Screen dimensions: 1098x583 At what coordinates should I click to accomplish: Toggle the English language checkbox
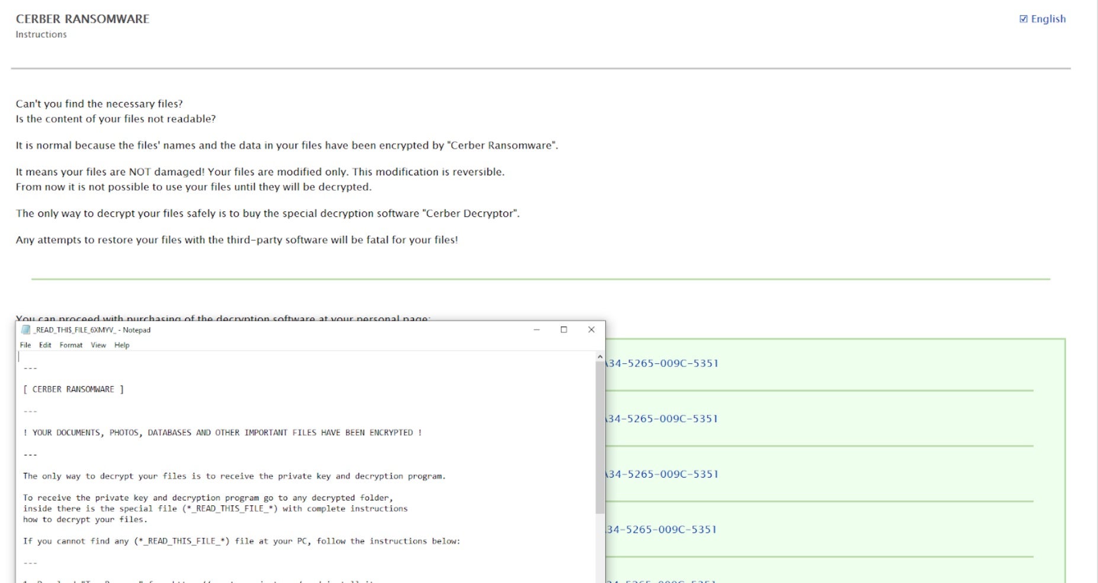(1023, 19)
